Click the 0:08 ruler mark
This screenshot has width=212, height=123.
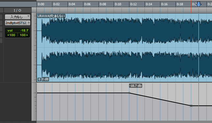pyautogui.click(x=103, y=4)
